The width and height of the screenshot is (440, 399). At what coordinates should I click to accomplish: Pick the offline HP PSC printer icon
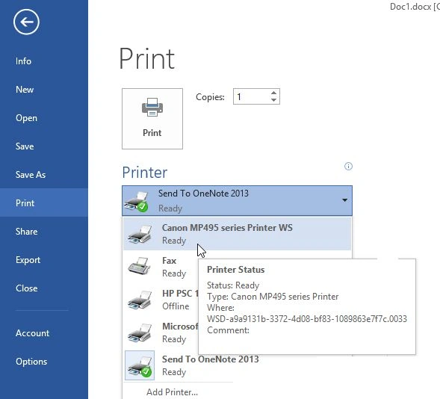140,300
